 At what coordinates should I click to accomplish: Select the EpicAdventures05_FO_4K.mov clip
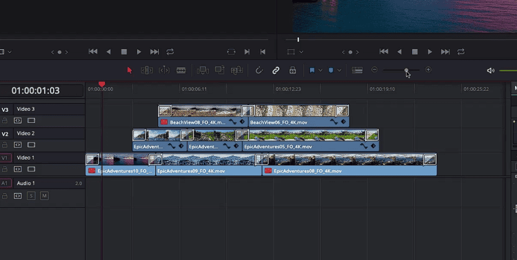pos(311,140)
